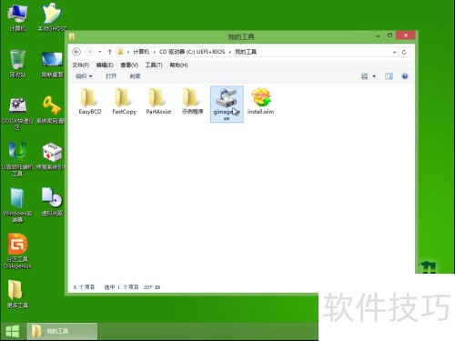Screen dimensions: 455x341
Task: Open the FastCopy folder
Action: coord(124,101)
